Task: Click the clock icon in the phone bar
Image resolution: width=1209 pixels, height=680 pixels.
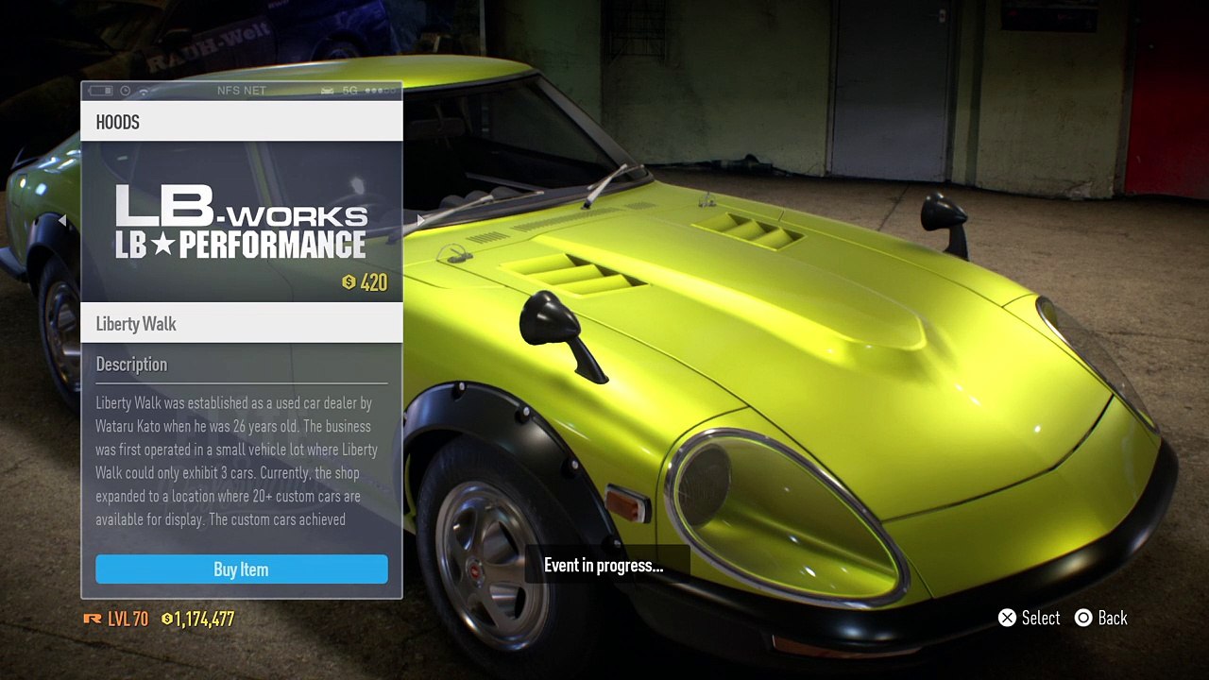Action: pos(126,91)
